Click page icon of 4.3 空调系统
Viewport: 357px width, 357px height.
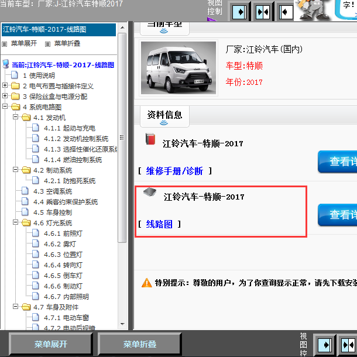pyautogui.click(x=25, y=191)
